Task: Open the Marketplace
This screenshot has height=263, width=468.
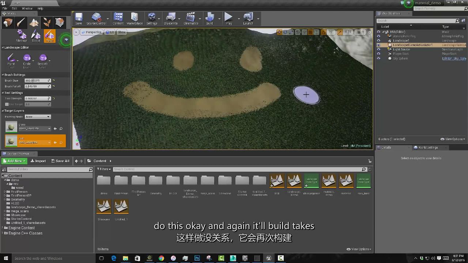Action: 135,19
